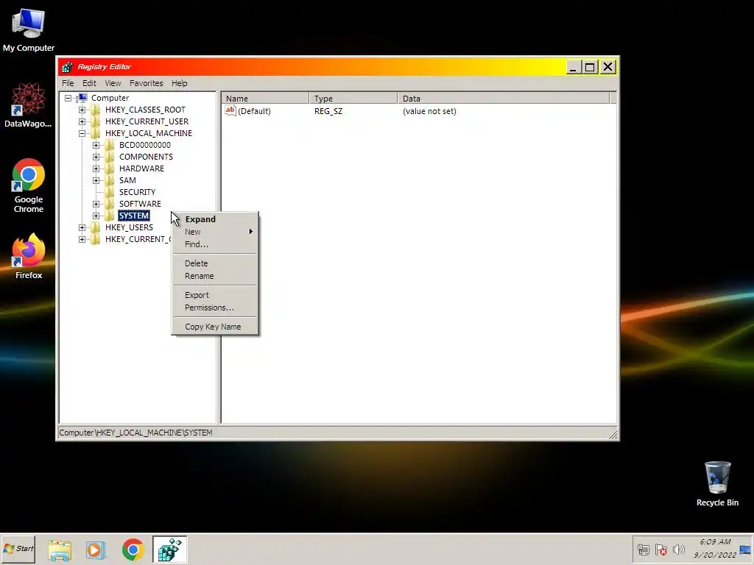
Task: Select the SAM key label
Action: [127, 181]
